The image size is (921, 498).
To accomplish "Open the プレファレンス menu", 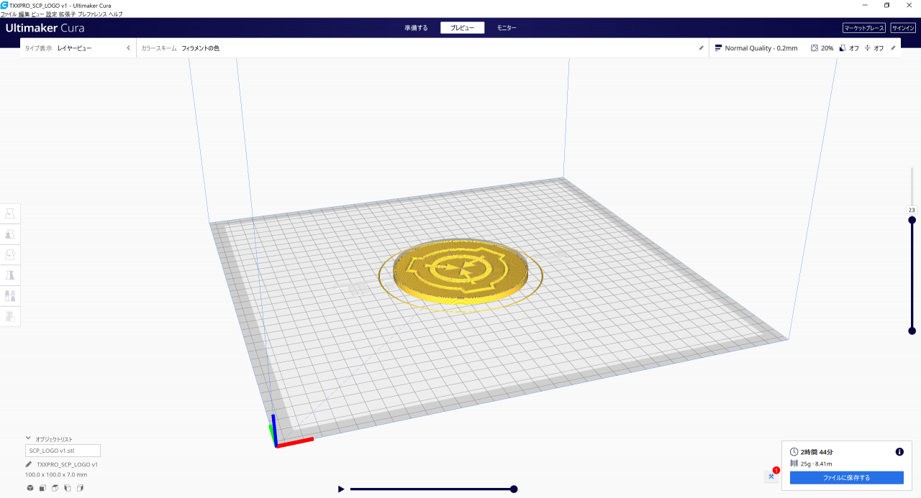I will coord(93,14).
